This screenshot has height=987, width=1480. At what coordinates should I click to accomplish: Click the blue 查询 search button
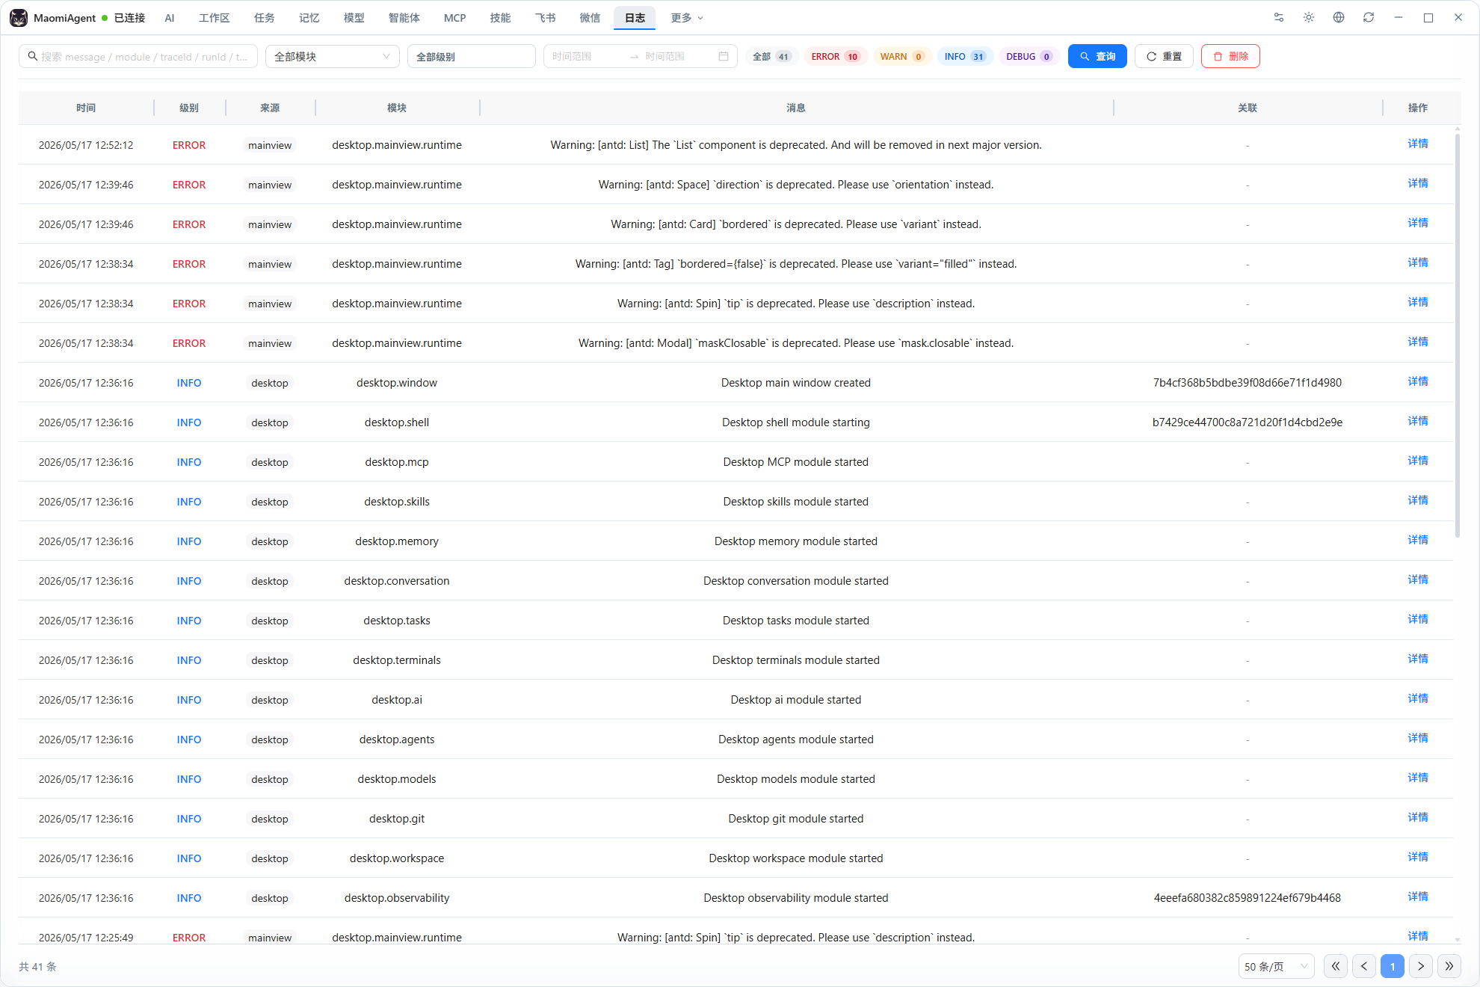tap(1097, 56)
